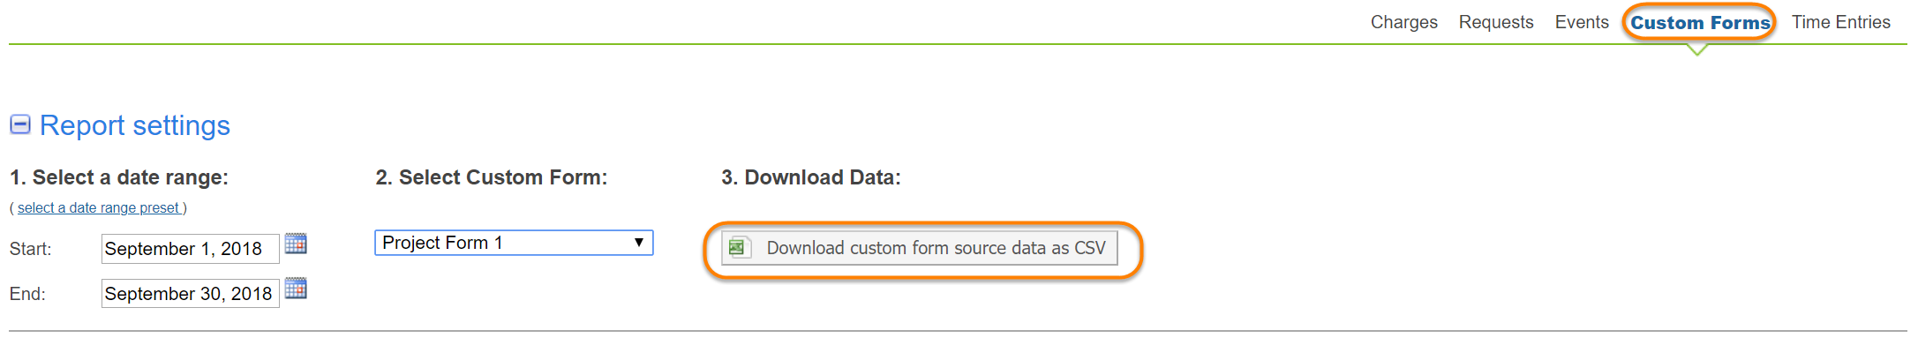Viewport: 1918px width, 353px height.
Task: Open the Project Form 1 dropdown
Action: tap(514, 243)
